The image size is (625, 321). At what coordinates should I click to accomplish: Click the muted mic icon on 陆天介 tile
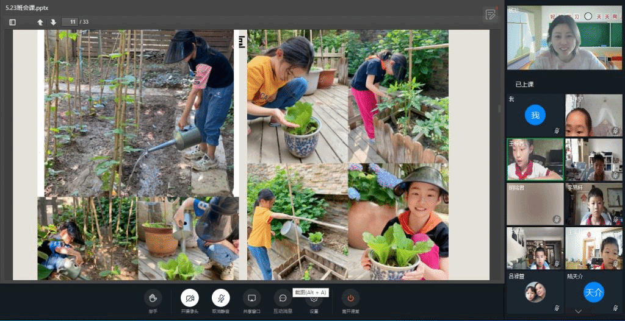tap(615, 308)
